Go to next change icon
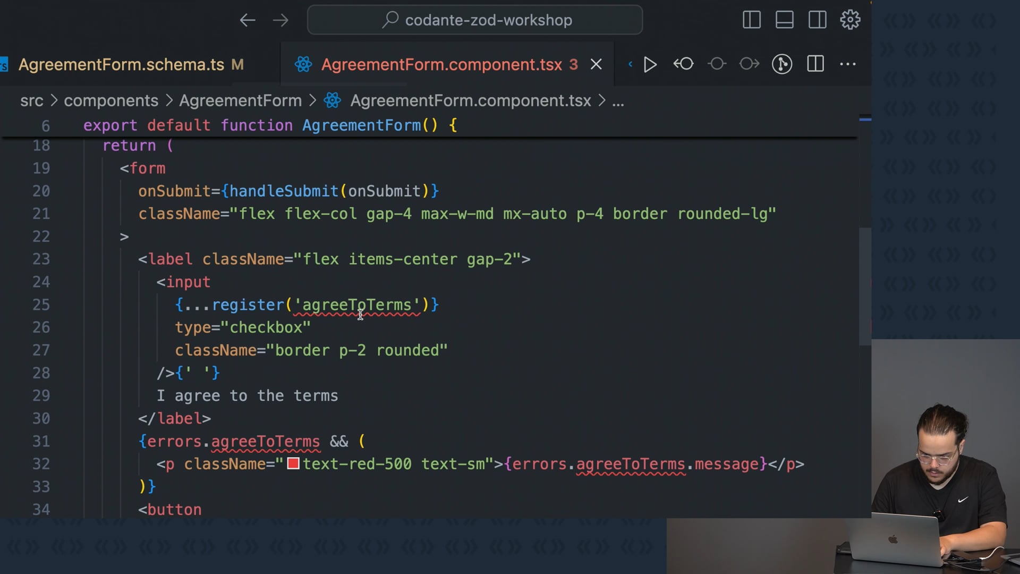The height and width of the screenshot is (574, 1020). [749, 64]
